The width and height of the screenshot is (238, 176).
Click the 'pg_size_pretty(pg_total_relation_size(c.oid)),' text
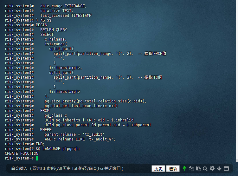[95, 101]
